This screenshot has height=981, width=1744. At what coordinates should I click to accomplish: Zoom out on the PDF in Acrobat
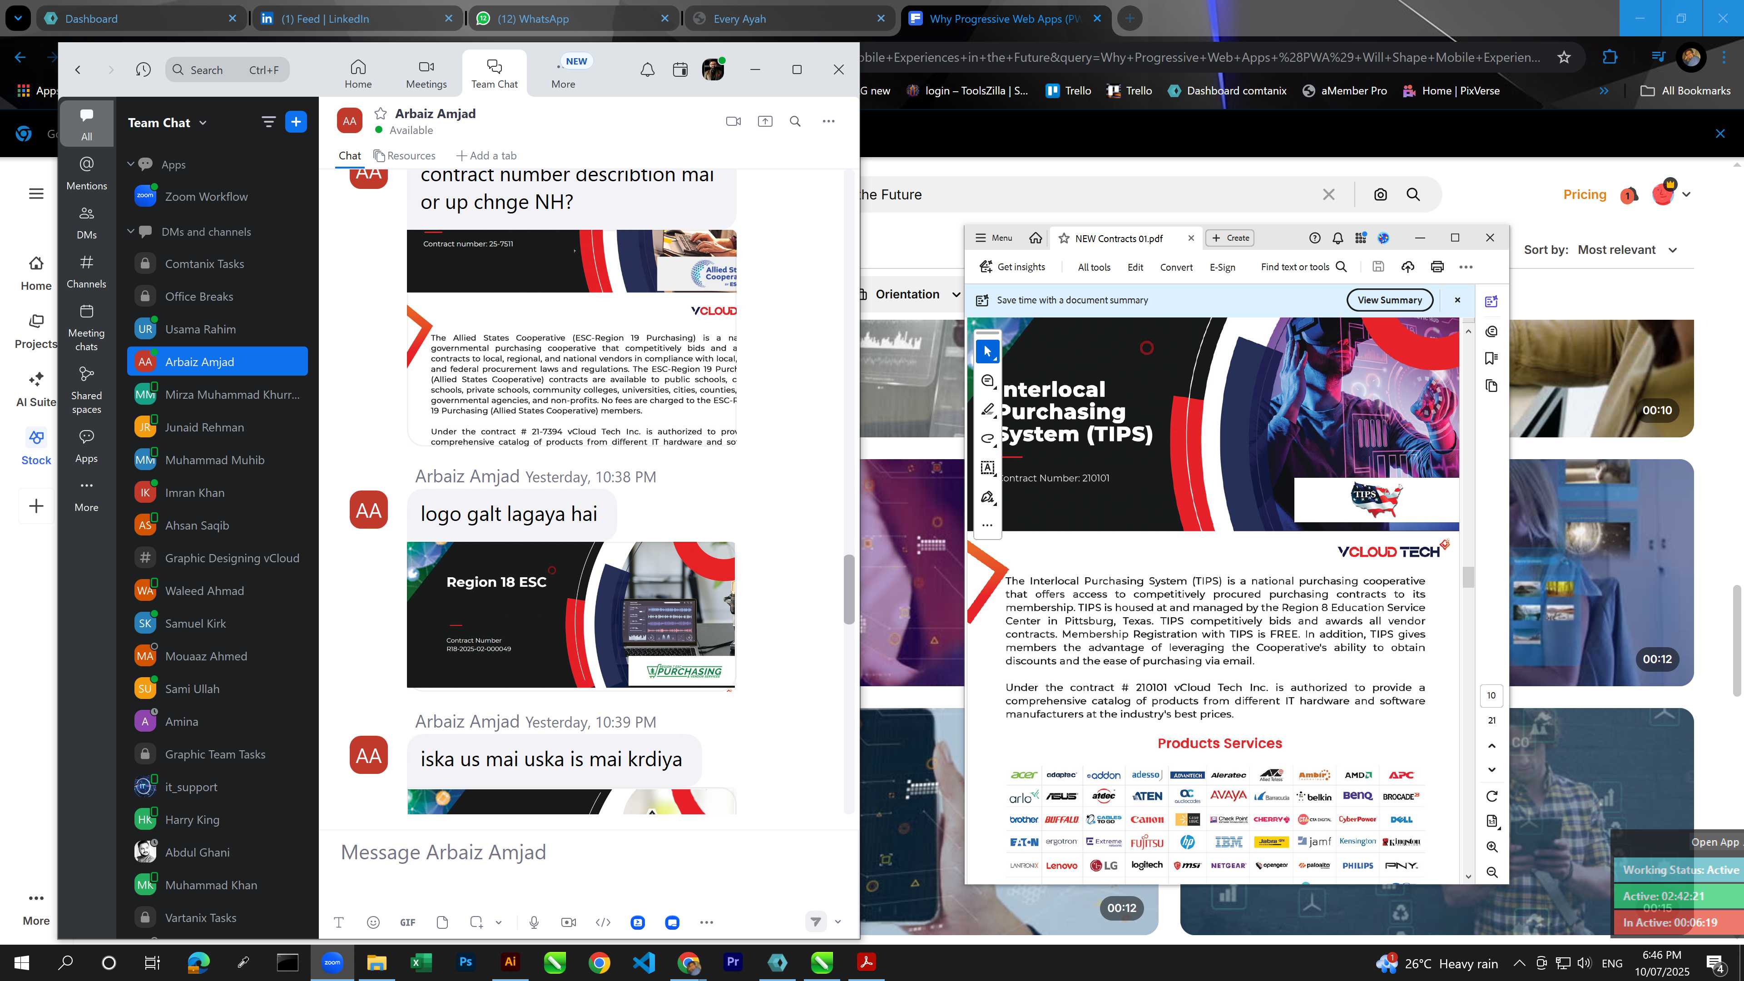pyautogui.click(x=1491, y=872)
